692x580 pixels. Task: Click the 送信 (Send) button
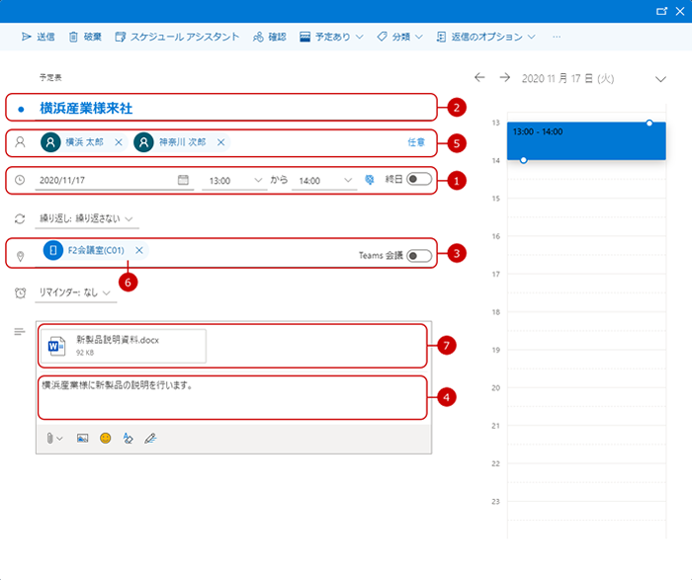coord(38,37)
